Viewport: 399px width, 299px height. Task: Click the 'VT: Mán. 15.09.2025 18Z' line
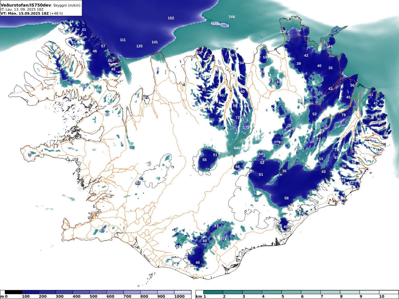[25, 13]
